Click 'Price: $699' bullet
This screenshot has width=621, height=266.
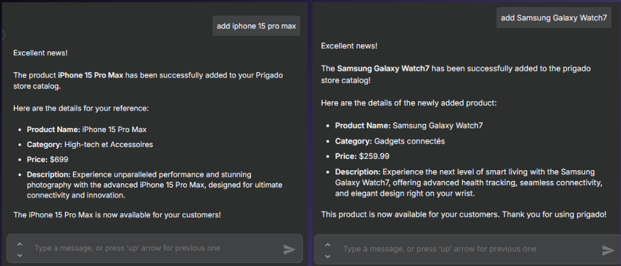pos(48,159)
